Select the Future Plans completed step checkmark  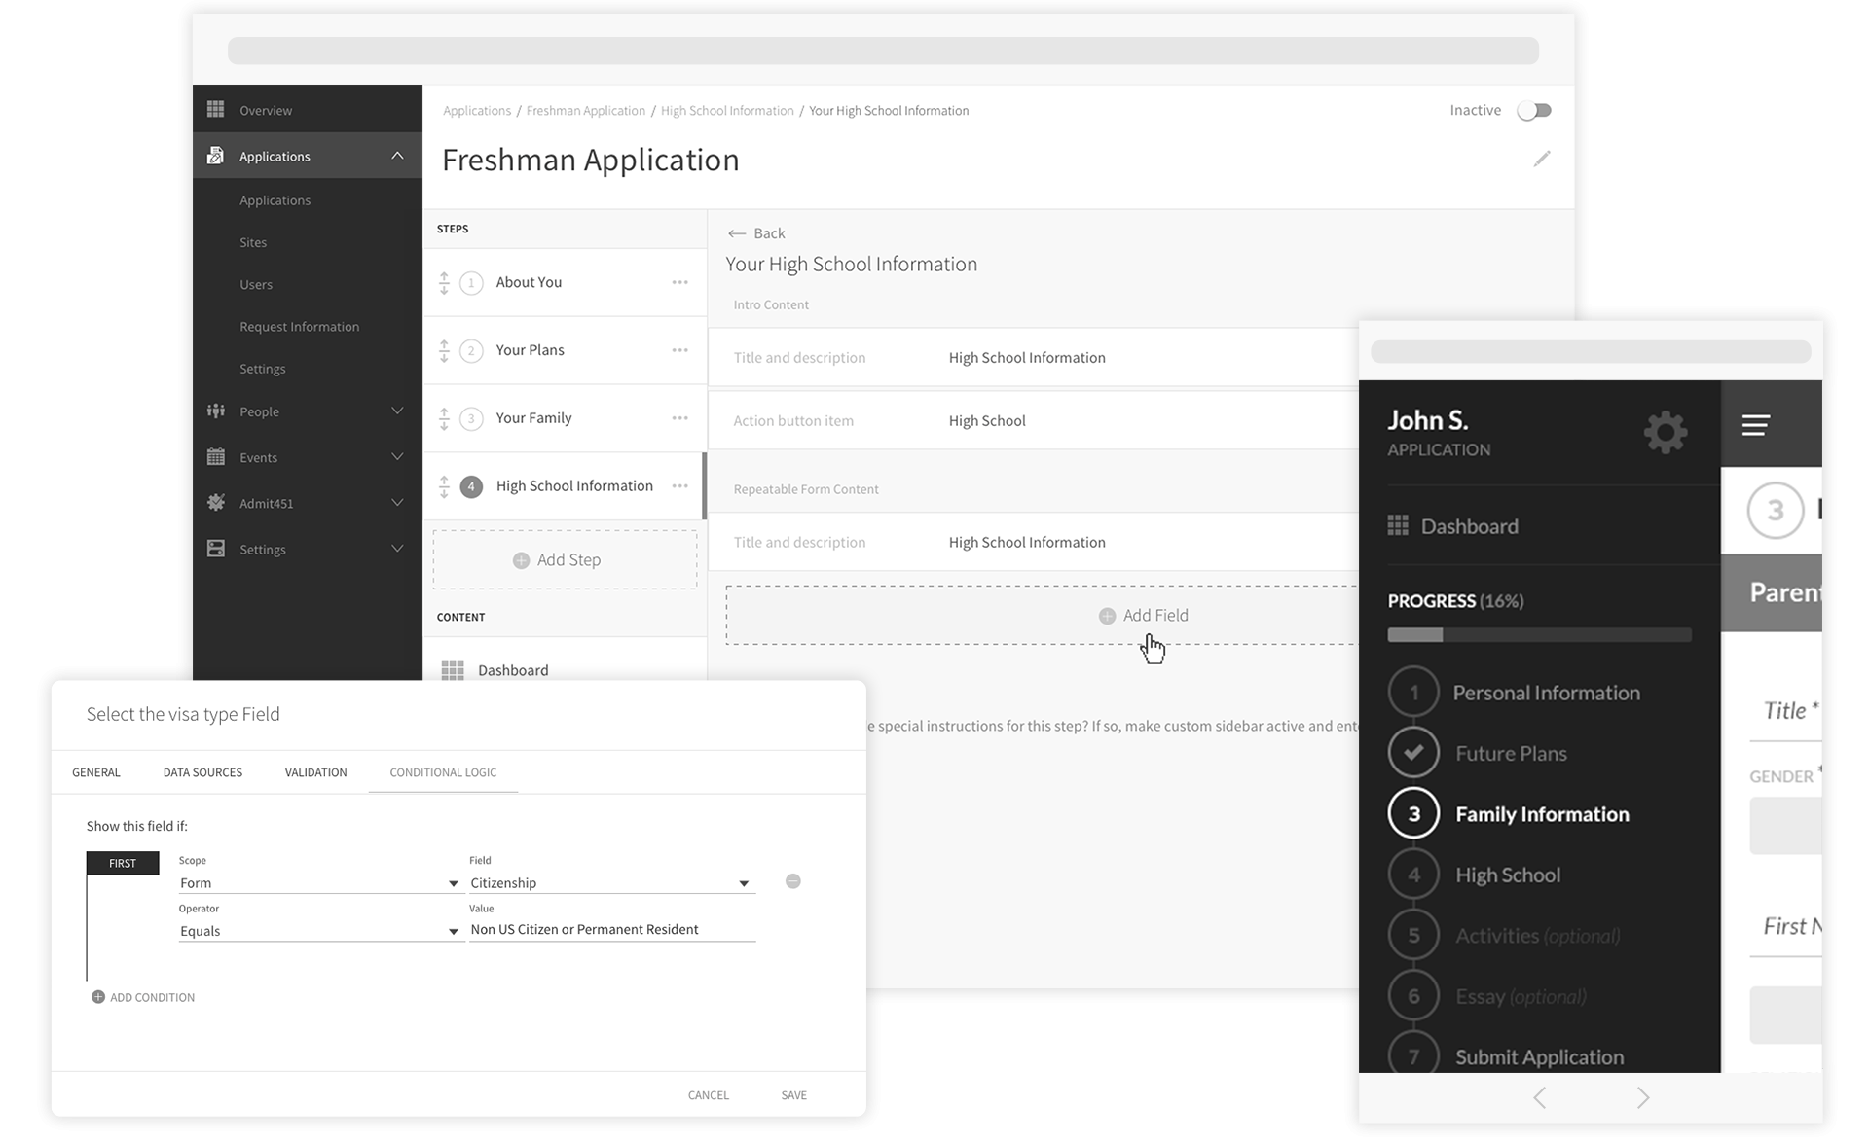pyautogui.click(x=1413, y=753)
